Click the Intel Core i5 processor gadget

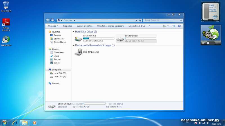(x=211, y=12)
